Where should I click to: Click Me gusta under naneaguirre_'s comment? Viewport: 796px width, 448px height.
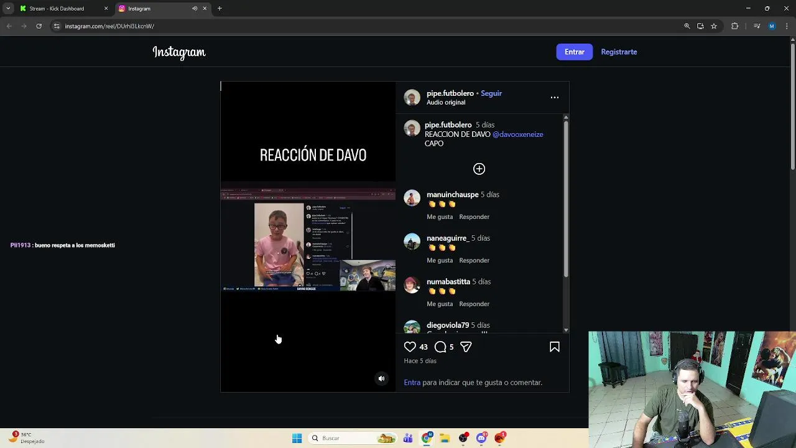440,261
